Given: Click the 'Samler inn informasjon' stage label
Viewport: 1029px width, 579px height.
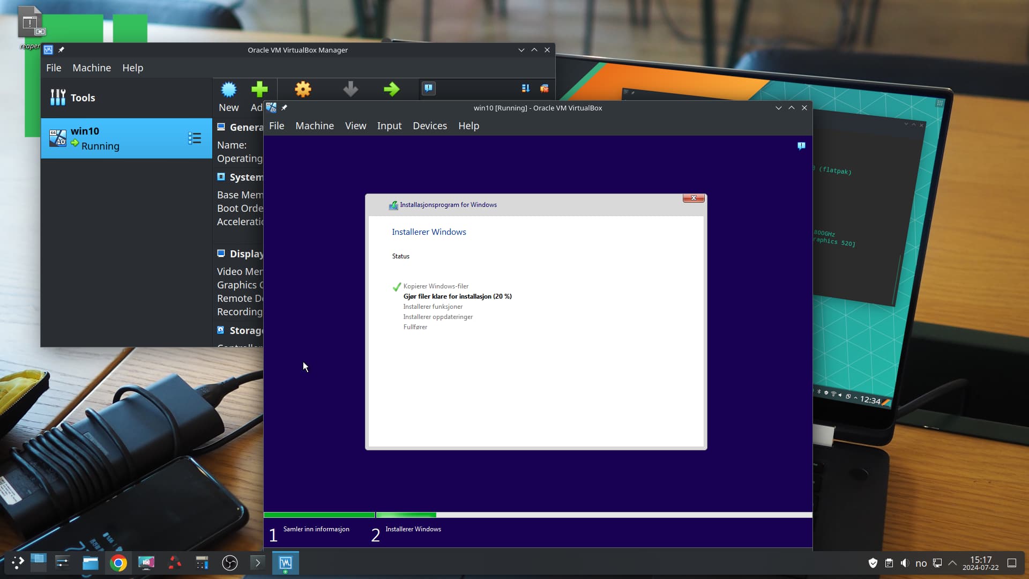Looking at the screenshot, I should pyautogui.click(x=316, y=529).
